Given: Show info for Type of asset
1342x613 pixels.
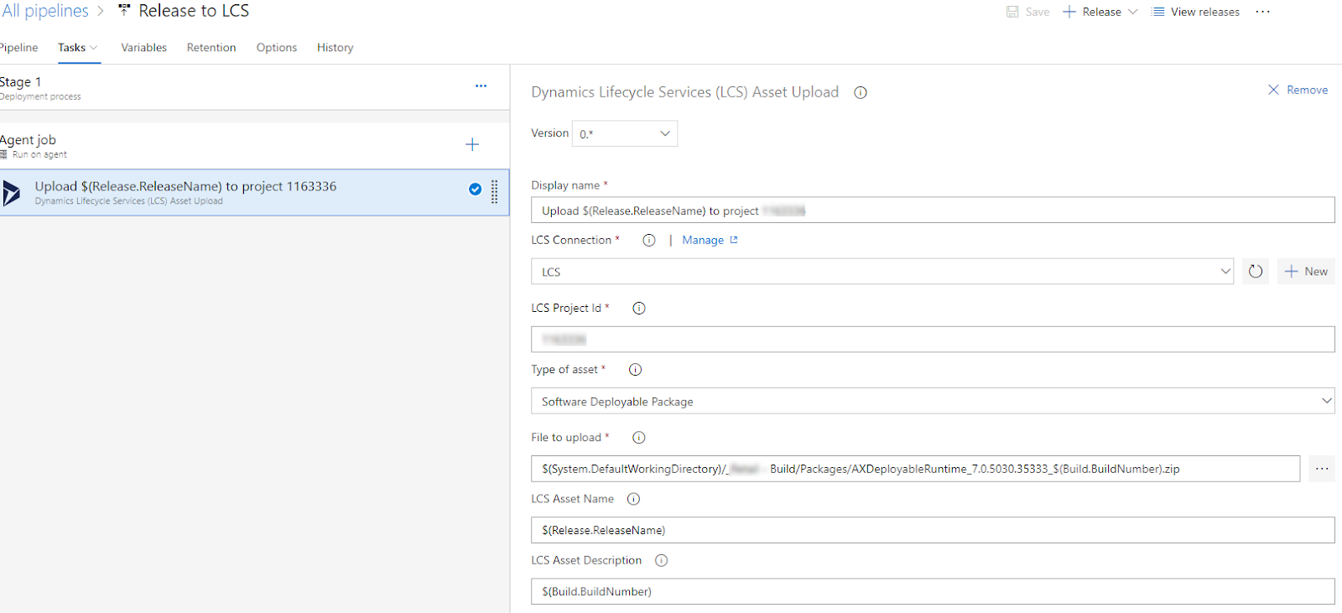Looking at the screenshot, I should click(x=635, y=370).
